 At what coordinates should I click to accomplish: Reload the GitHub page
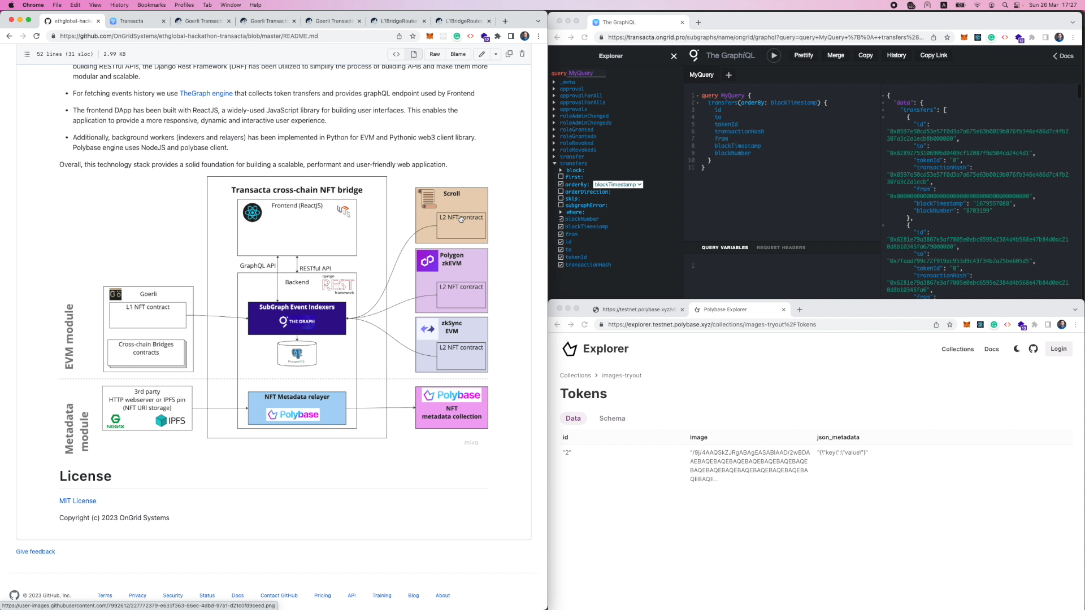pos(37,36)
